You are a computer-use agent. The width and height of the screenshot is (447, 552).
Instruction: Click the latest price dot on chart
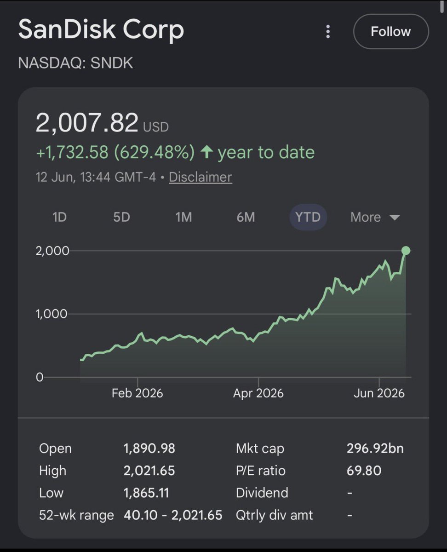tap(406, 251)
